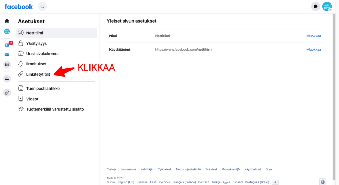Click the inbox icon beside Tuen postilaatikko
This screenshot has width=339, height=185.
[21, 88]
